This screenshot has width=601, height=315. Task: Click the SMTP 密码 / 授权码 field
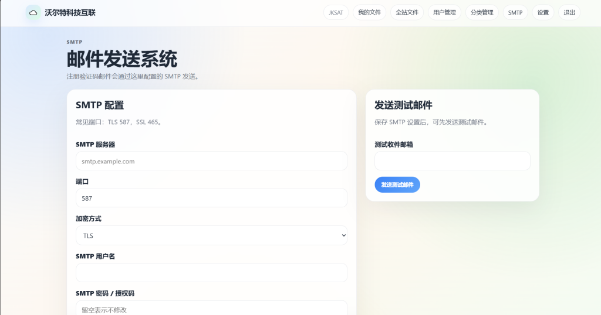click(x=211, y=308)
